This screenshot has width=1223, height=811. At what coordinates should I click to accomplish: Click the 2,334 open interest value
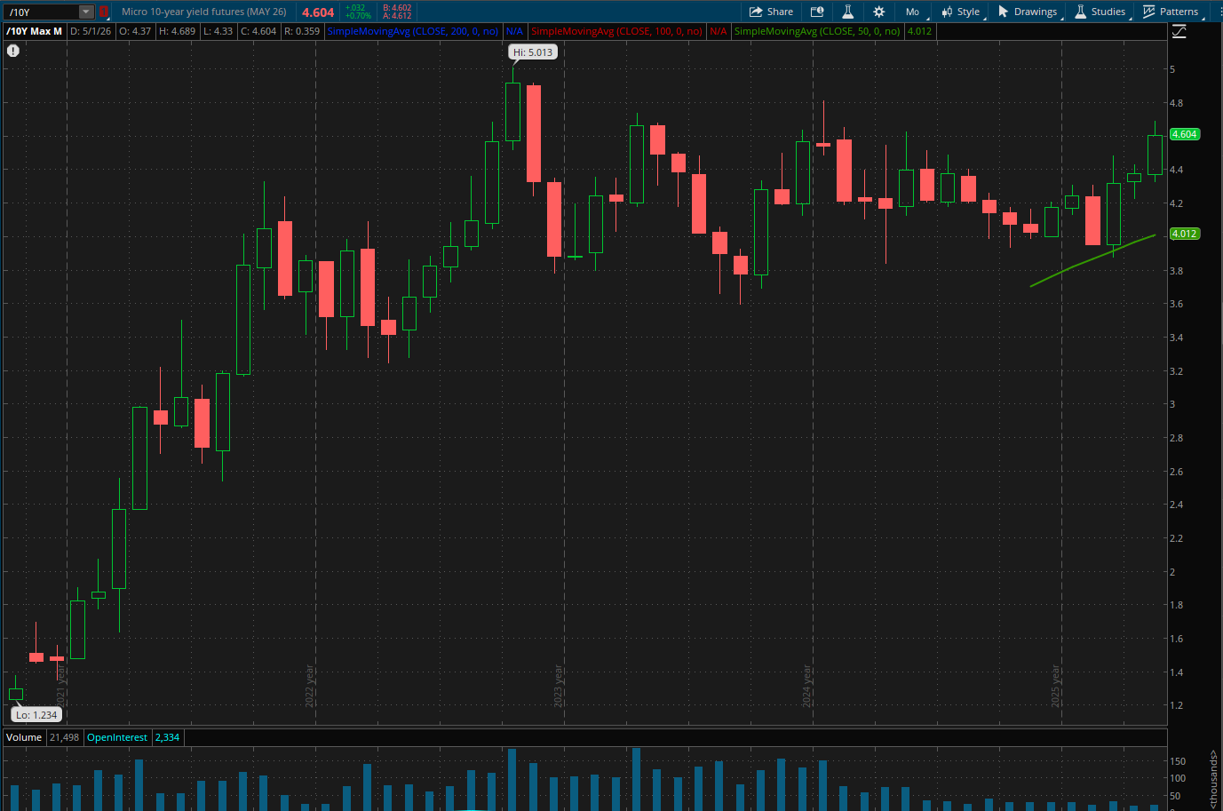coord(167,737)
